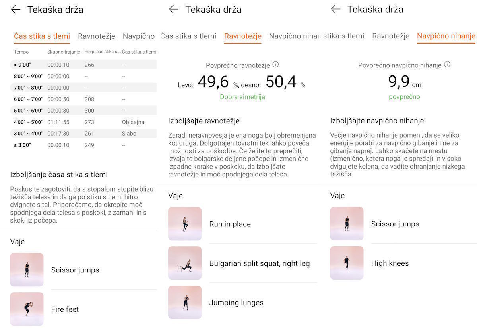Go back from the active Ravnotežje screen
The height and width of the screenshot is (328, 477).
[174, 10]
